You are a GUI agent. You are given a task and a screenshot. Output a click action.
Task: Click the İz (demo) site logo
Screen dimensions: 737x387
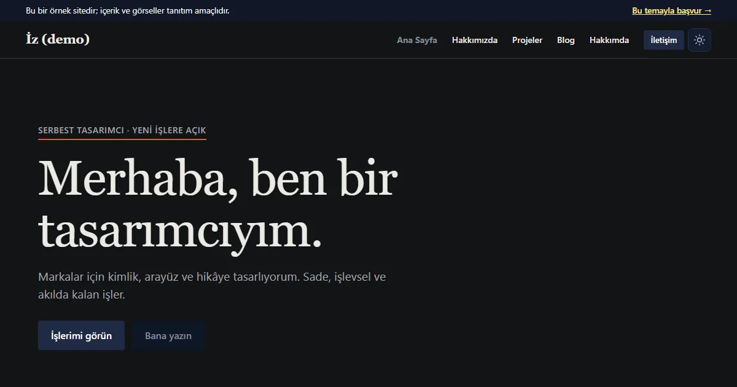coord(58,39)
